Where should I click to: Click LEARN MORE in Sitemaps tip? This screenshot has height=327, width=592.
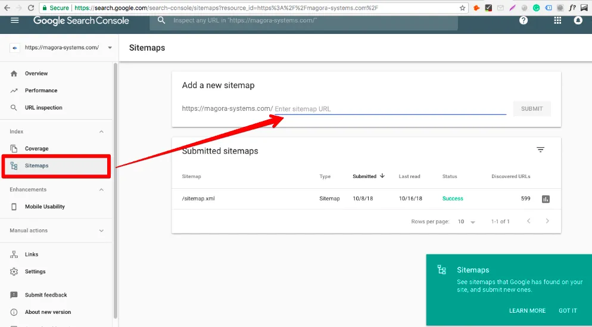click(527, 311)
